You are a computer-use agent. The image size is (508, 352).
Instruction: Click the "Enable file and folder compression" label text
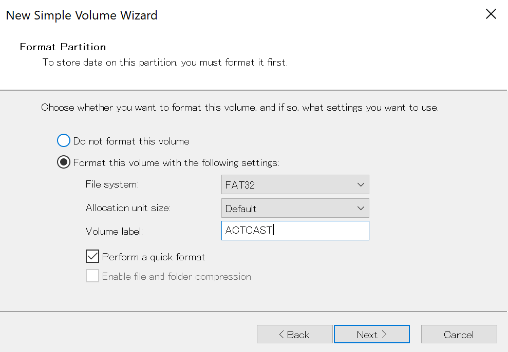[176, 277]
